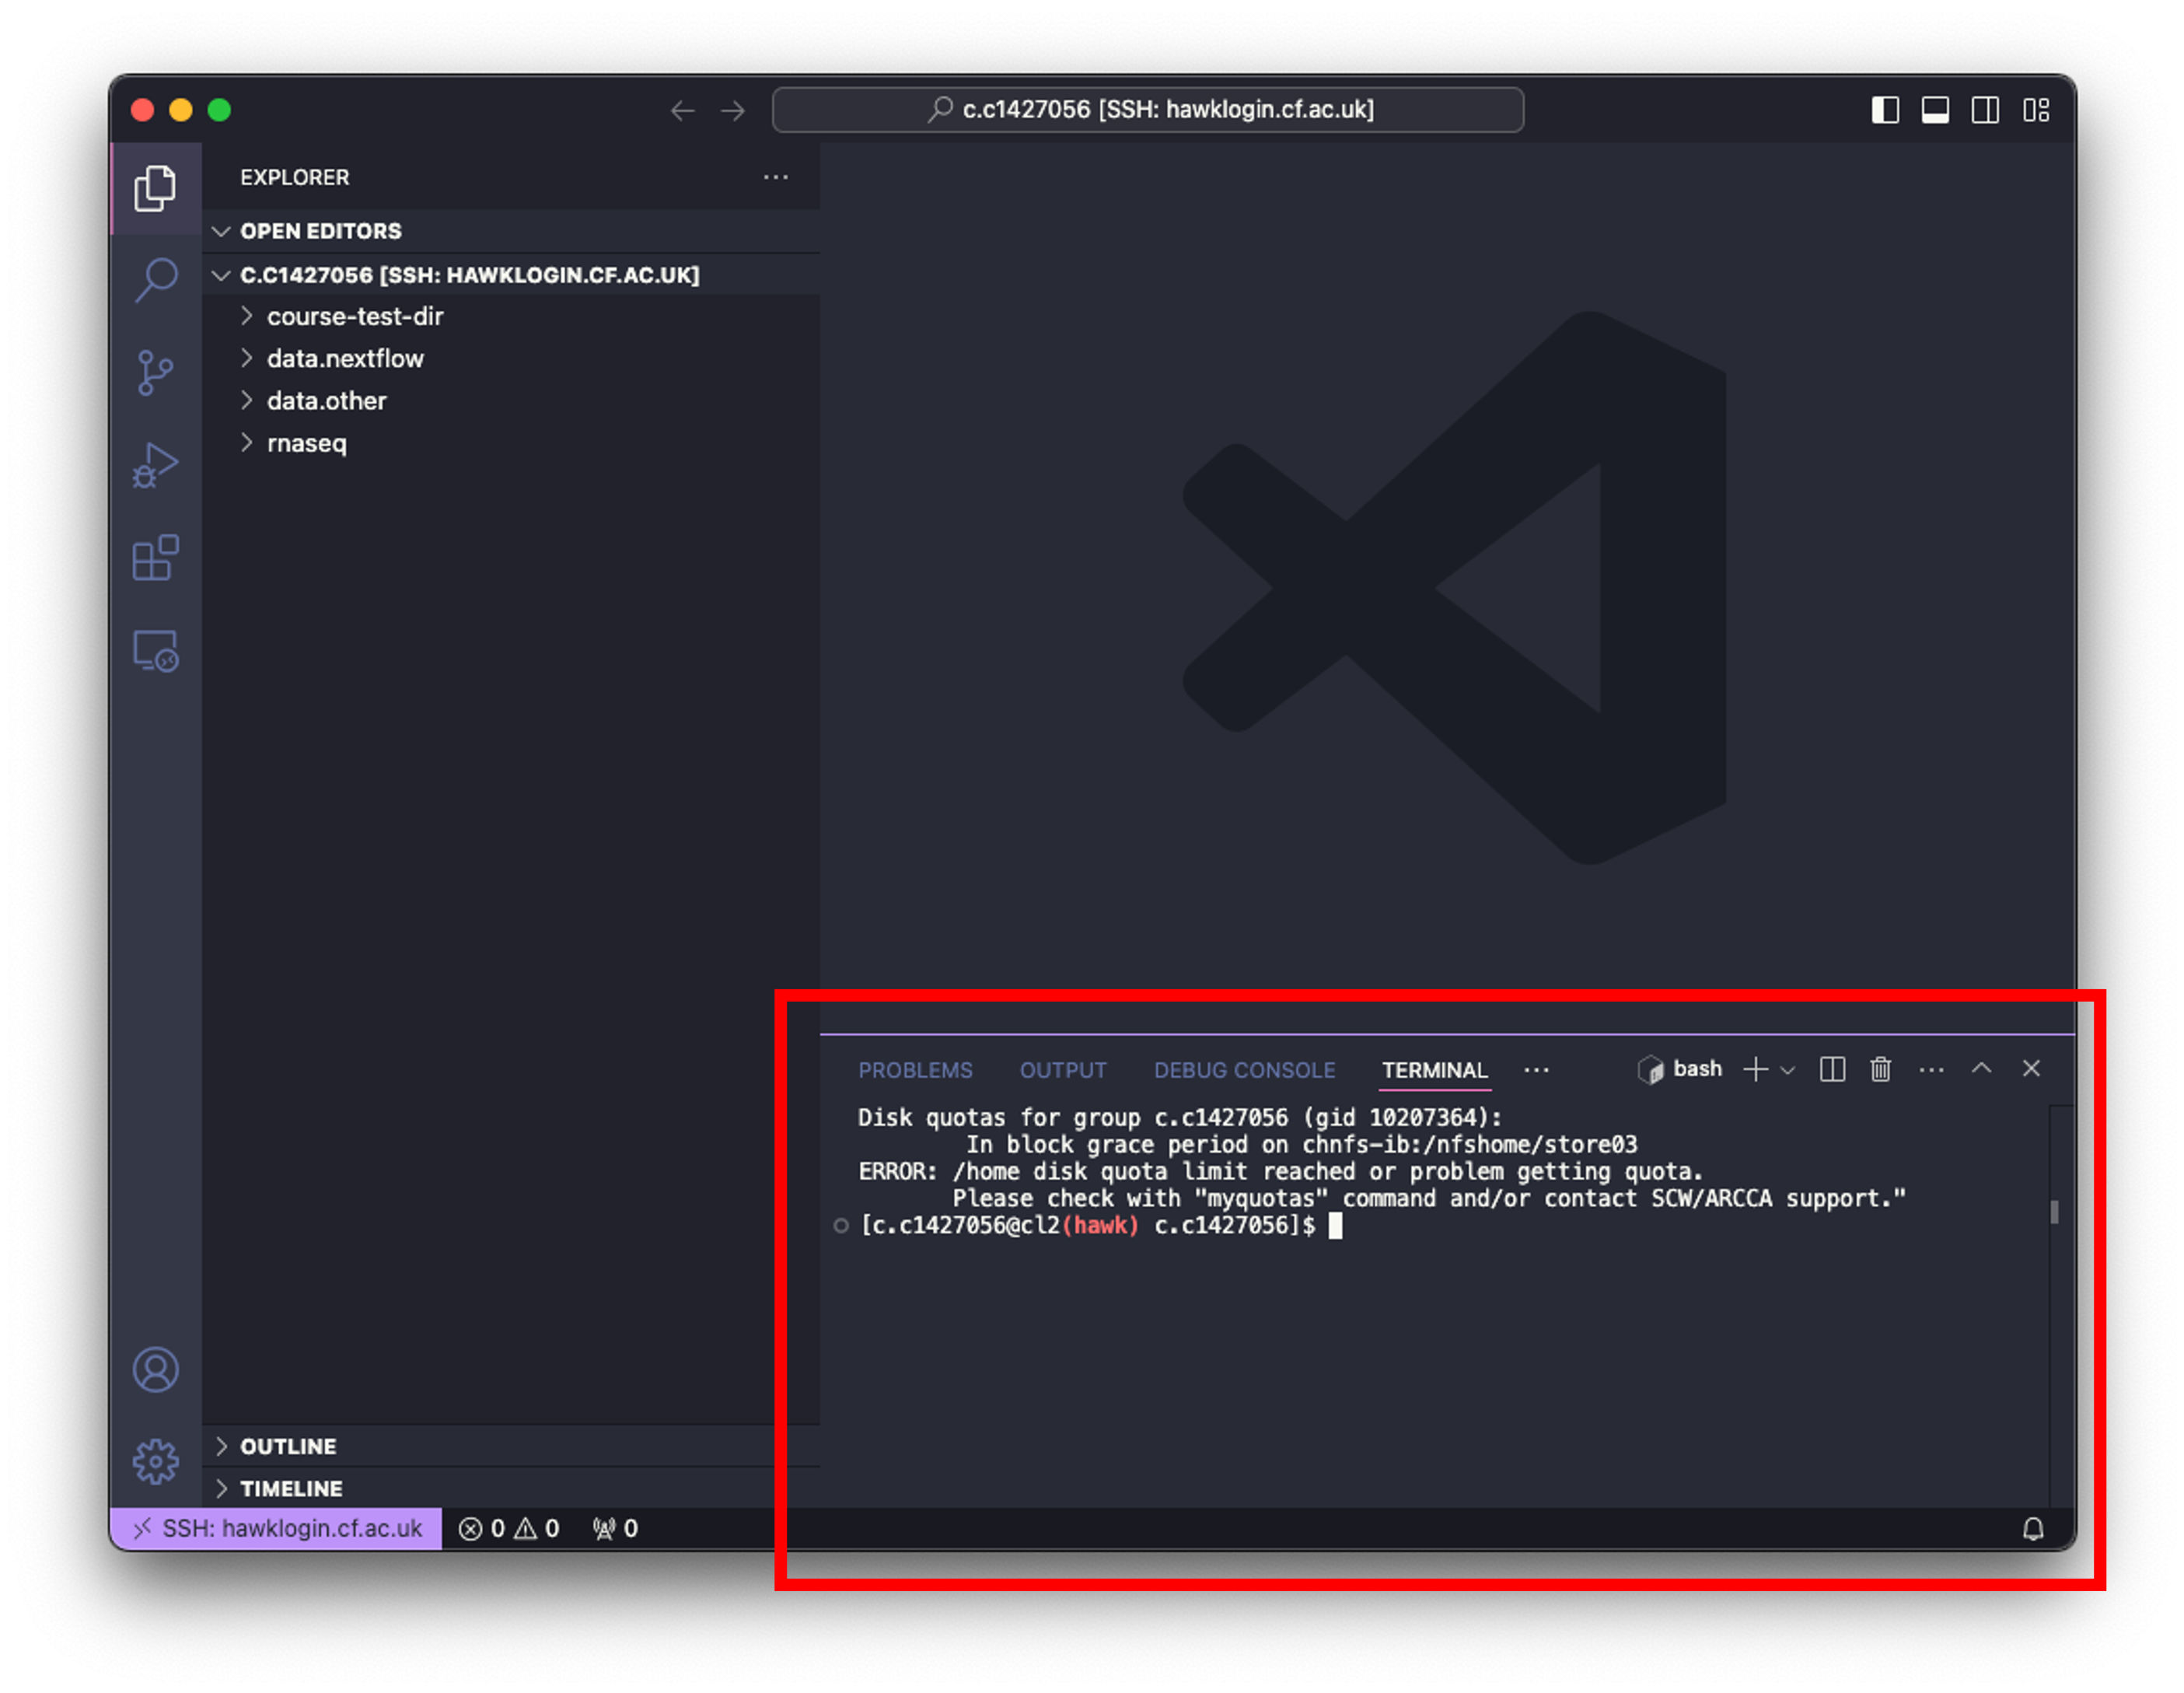Open errors and warnings status item
Image resolution: width=2184 pixels, height=1693 pixels.
click(509, 1528)
